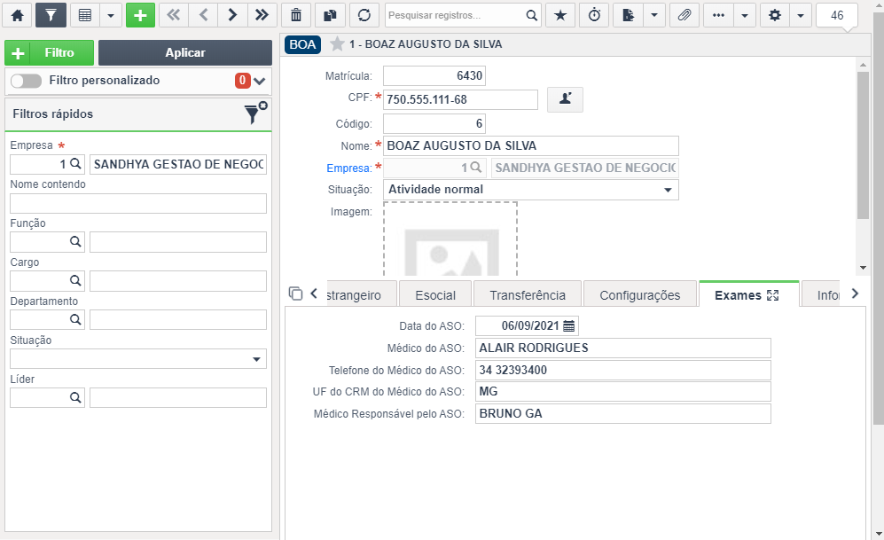
Task: Jump to first record
Action: (x=174, y=15)
